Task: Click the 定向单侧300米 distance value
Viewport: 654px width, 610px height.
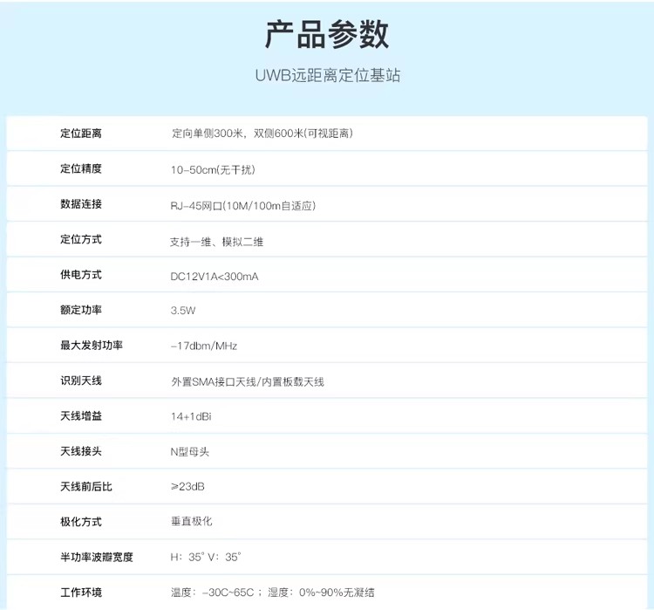Action: click(262, 134)
